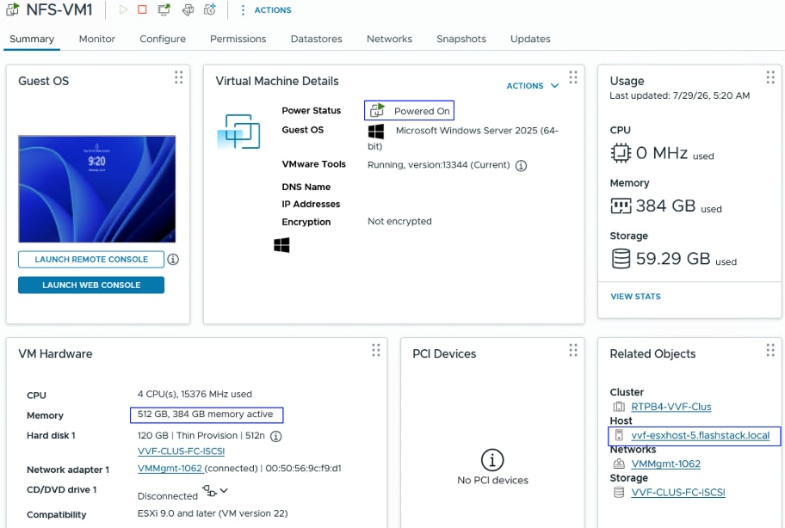The width and height of the screenshot is (785, 528).
Task: Click LAUNCH WEB CONSOLE button
Action: click(x=91, y=285)
